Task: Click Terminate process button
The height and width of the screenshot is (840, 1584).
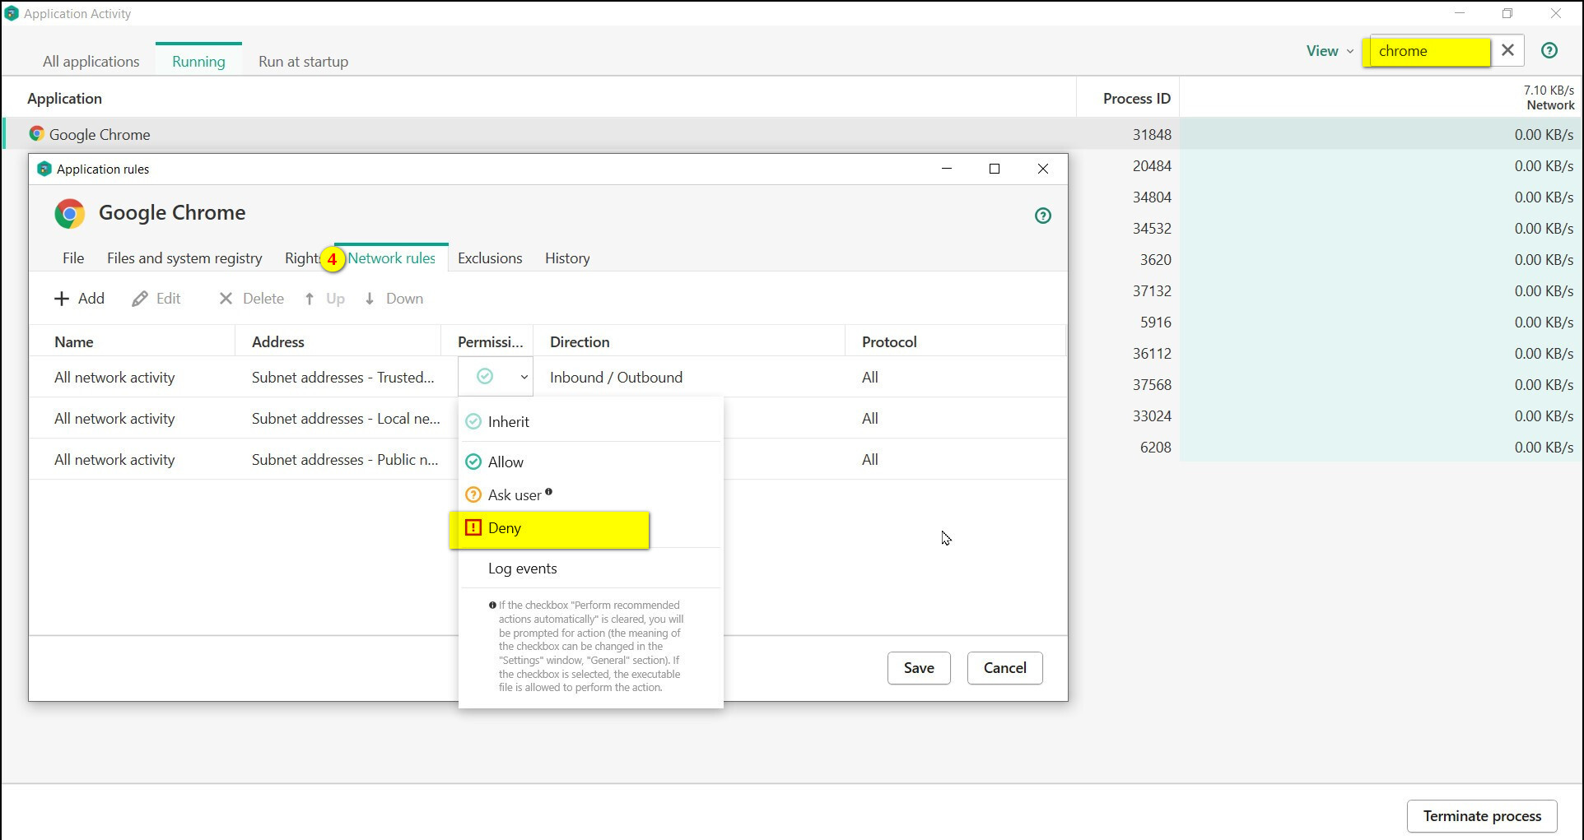Action: (1482, 816)
